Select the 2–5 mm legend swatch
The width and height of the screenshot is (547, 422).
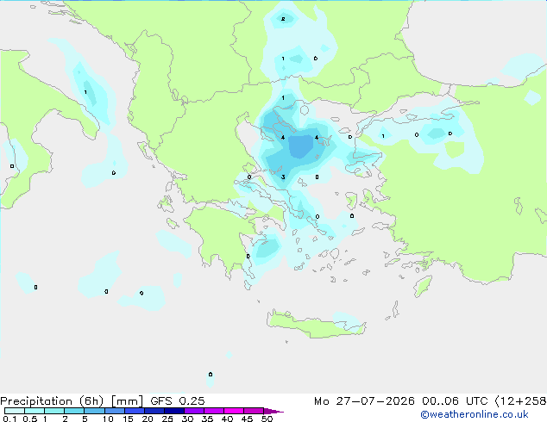pos(74,411)
